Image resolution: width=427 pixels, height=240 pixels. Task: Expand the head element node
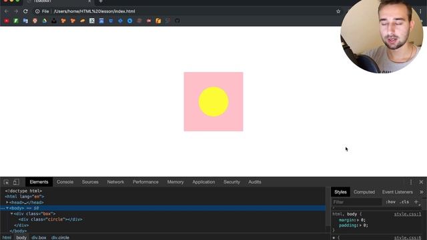[7, 203]
